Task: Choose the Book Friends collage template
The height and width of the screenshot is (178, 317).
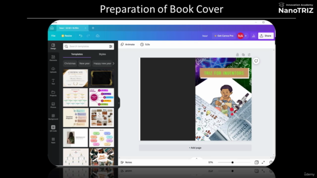Action: click(x=102, y=157)
